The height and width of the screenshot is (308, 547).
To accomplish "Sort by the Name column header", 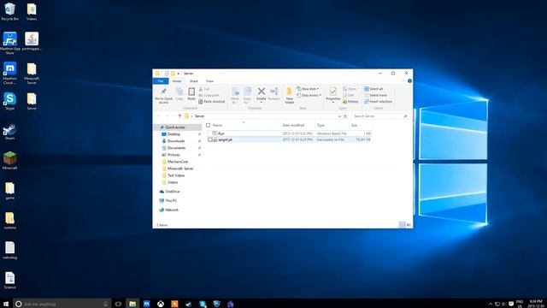I will tap(217, 125).
